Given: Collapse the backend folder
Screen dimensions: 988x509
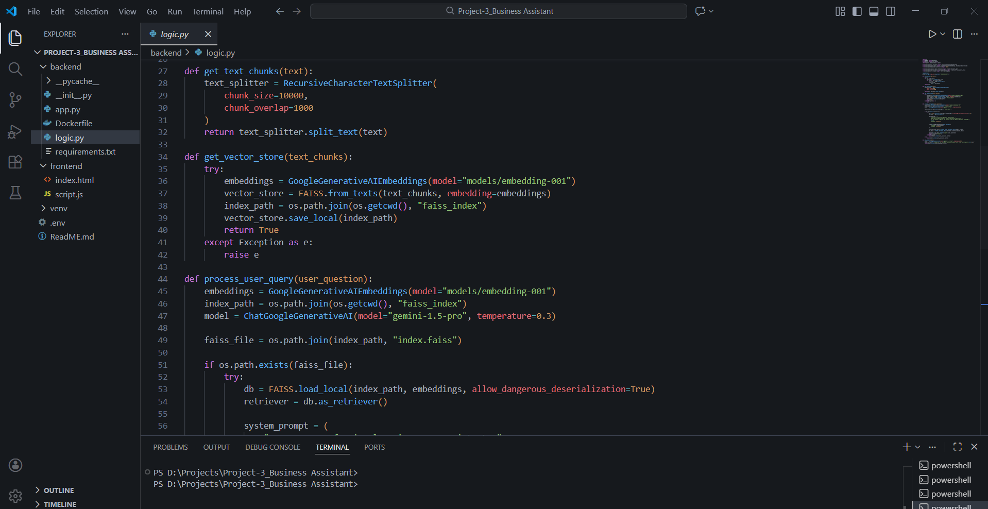Looking at the screenshot, I should (65, 67).
